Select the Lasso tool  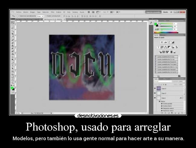[x=13, y=28]
